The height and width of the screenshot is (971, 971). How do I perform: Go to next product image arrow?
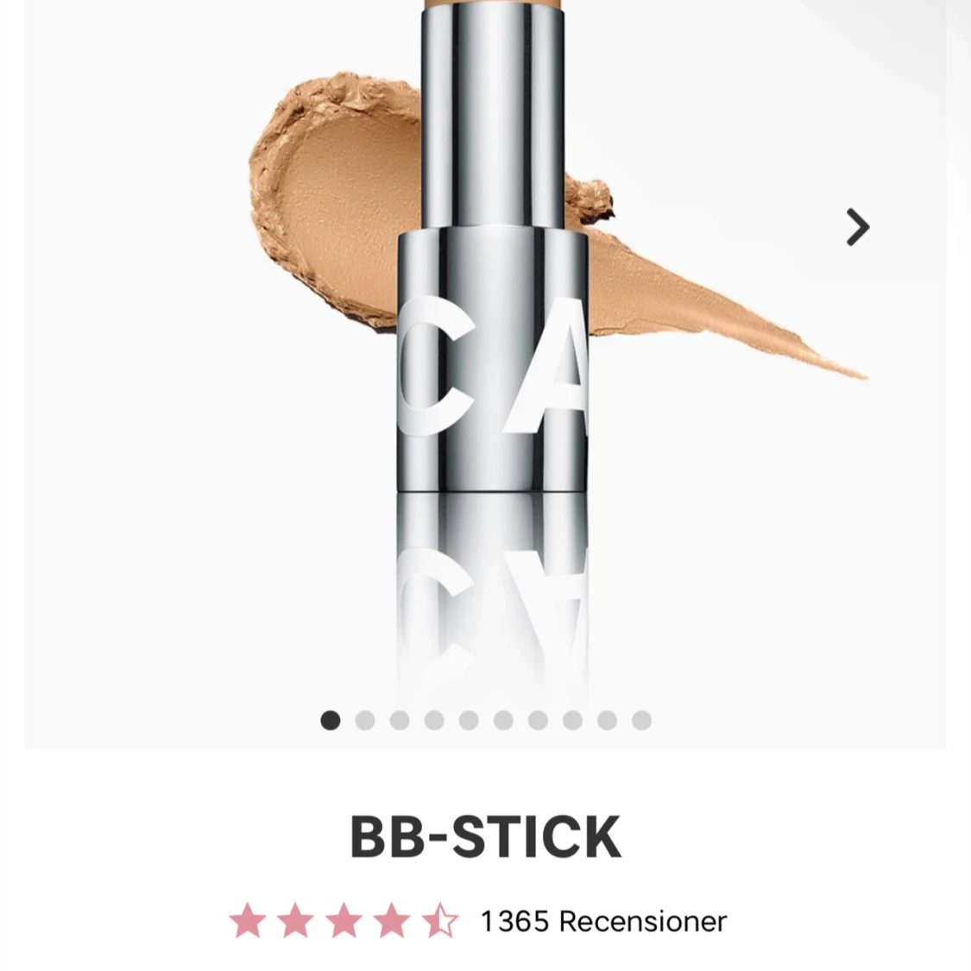[x=858, y=227]
